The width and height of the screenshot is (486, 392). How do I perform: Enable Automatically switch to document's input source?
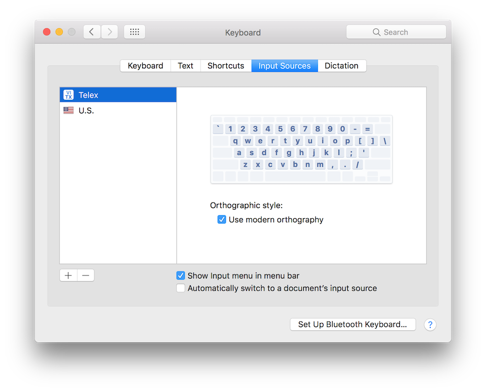[181, 288]
